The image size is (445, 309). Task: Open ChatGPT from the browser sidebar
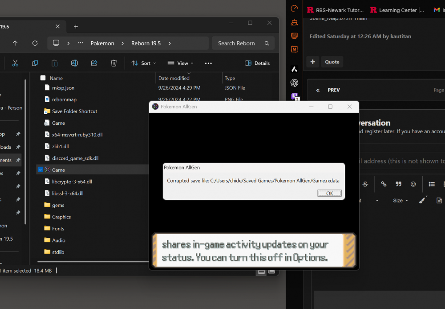pos(294,83)
